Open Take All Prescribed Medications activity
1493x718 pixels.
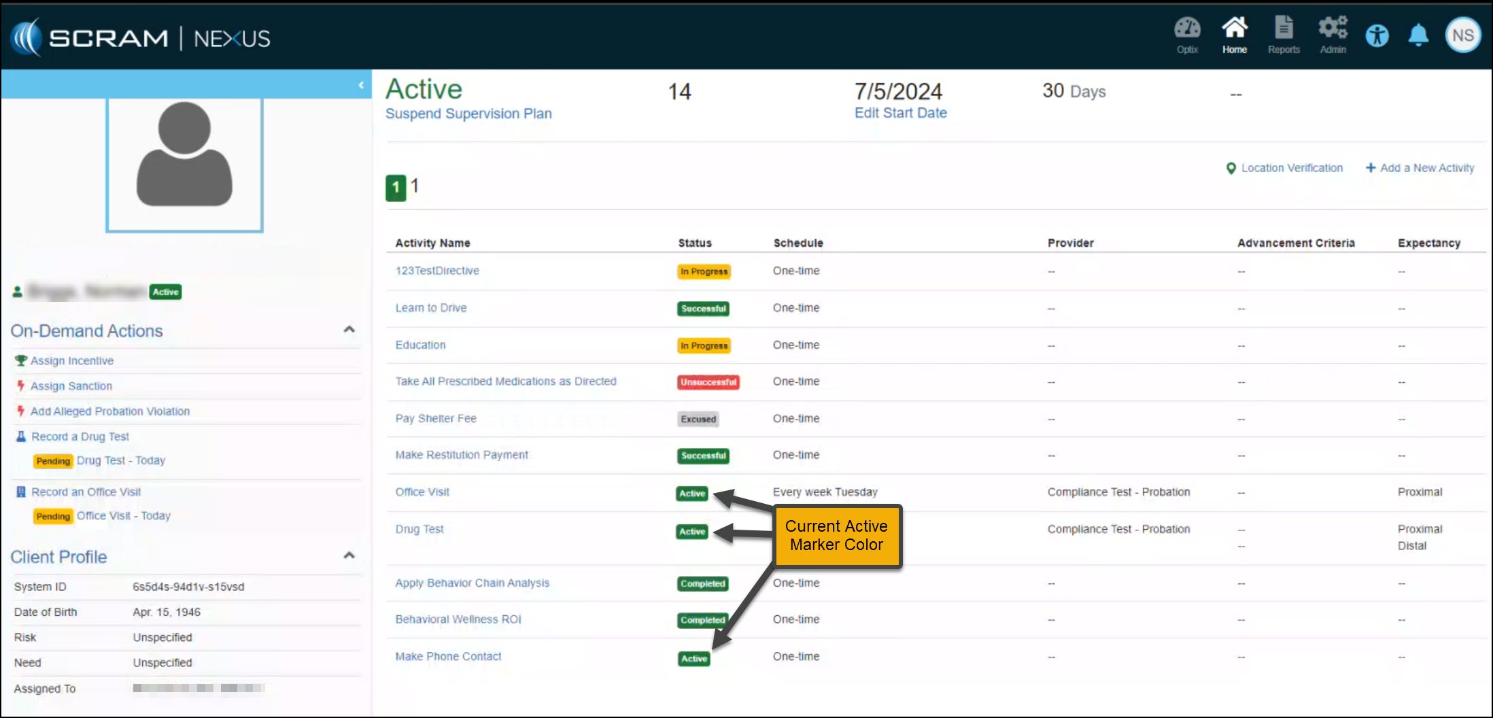pyautogui.click(x=506, y=381)
